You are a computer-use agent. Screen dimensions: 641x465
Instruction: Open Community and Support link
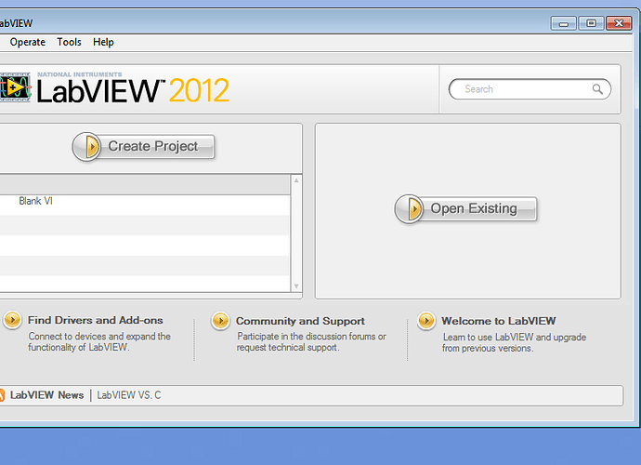(x=300, y=321)
